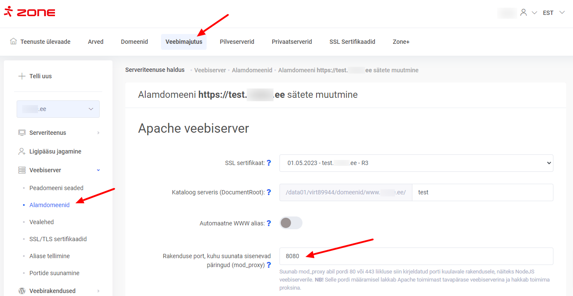The height and width of the screenshot is (296, 573).
Task: Open the domain selector dropdown in sidebar
Action: 58,109
